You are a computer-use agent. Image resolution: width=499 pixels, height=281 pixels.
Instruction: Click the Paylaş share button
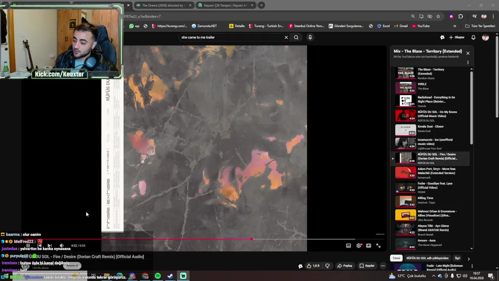pos(345,266)
